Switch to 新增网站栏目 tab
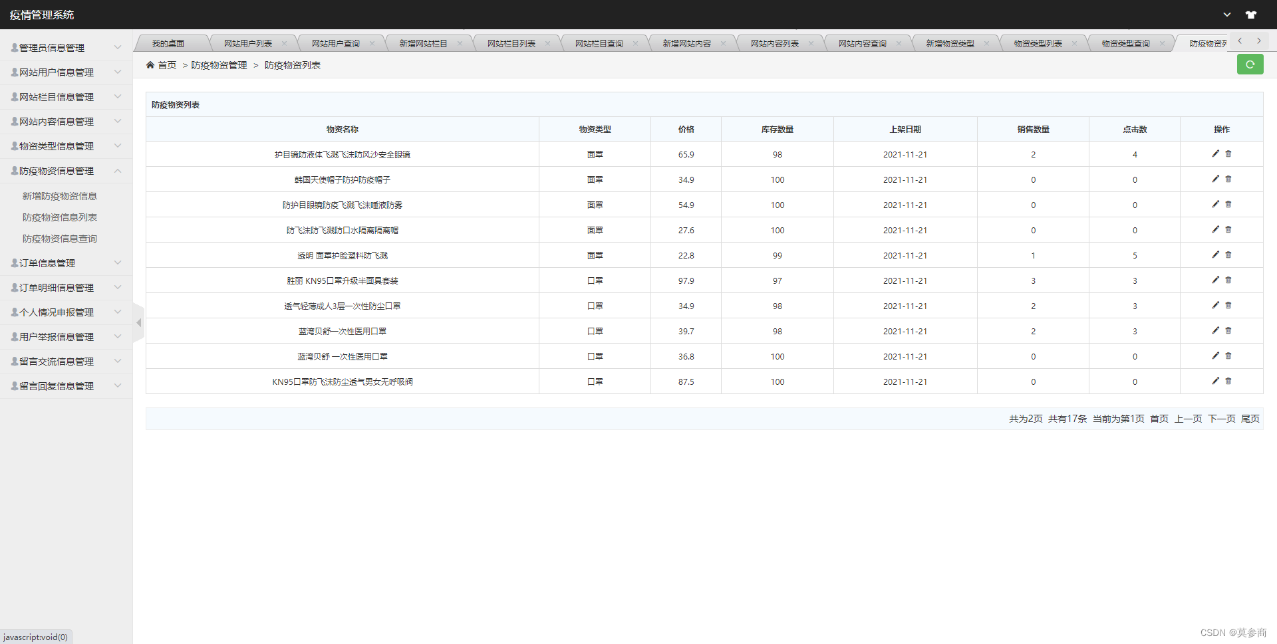This screenshot has width=1277, height=644. (x=423, y=44)
